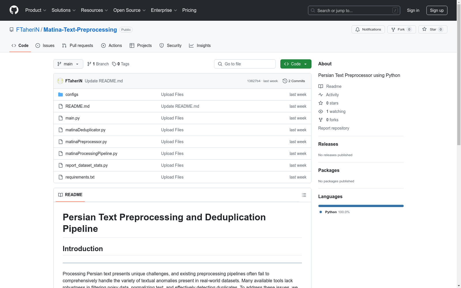Image resolution: width=461 pixels, height=288 pixels.
Task: Switch to the Projects tab
Action: (x=141, y=46)
